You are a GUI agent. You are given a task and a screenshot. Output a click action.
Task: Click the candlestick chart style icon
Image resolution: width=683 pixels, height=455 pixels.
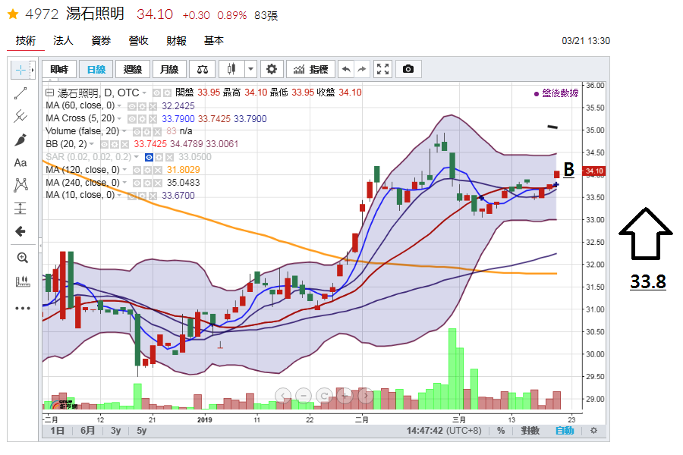coord(231,69)
